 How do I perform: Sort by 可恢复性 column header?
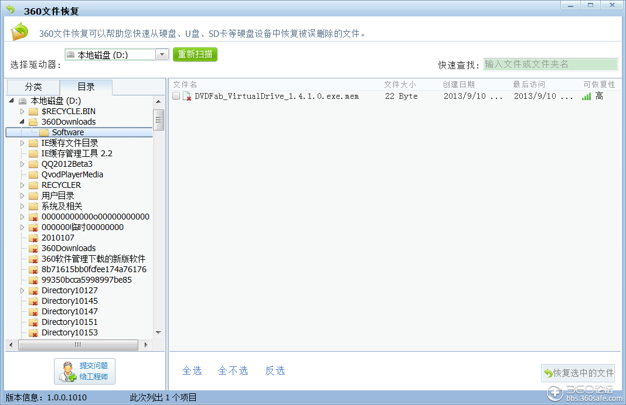(x=599, y=84)
